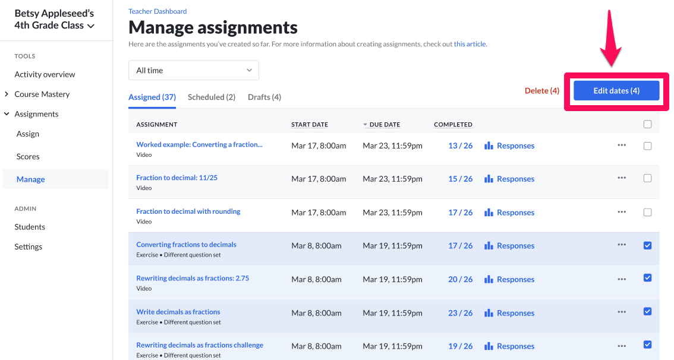Open the All time filter dropdown

pos(194,70)
